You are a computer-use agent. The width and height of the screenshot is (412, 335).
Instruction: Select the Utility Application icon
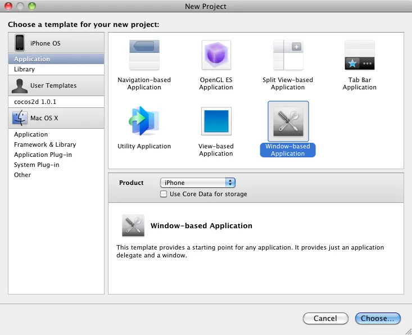(144, 121)
